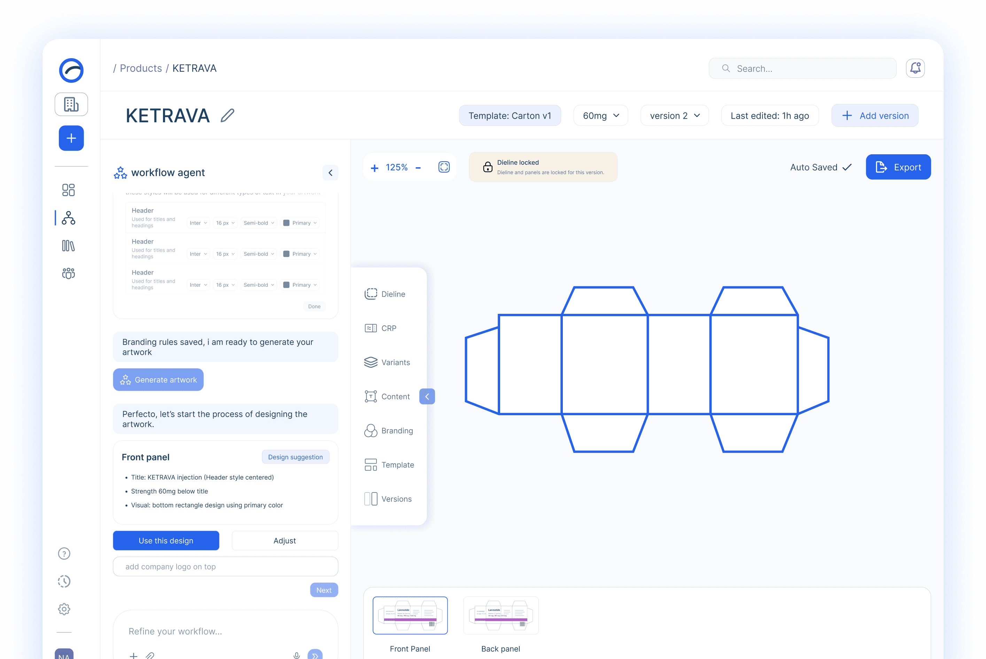The height and width of the screenshot is (659, 986).
Task: Click the Adjust button
Action: coord(285,541)
